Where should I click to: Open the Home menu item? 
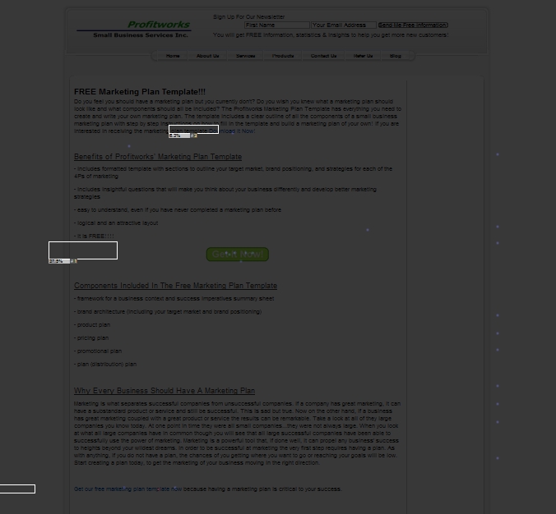click(173, 56)
